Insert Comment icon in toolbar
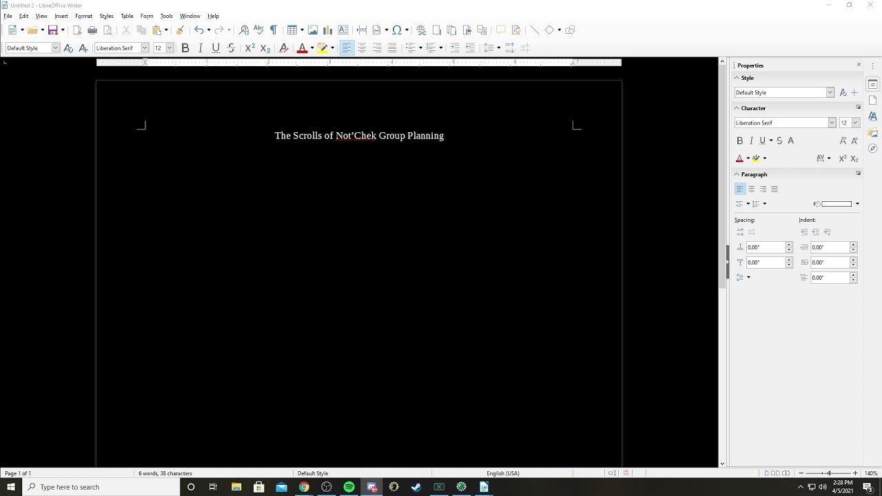Screen dimensions: 882x496 tap(501, 30)
